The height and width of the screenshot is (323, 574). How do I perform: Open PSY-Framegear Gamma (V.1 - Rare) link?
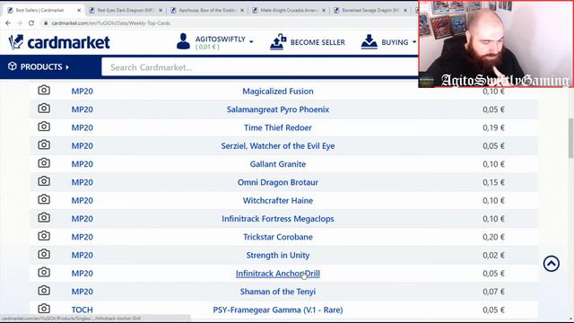278,310
